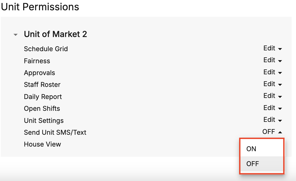Screen dimensions: 296x181
Task: Open the Daily Report permission dropdown
Action: tap(273, 96)
